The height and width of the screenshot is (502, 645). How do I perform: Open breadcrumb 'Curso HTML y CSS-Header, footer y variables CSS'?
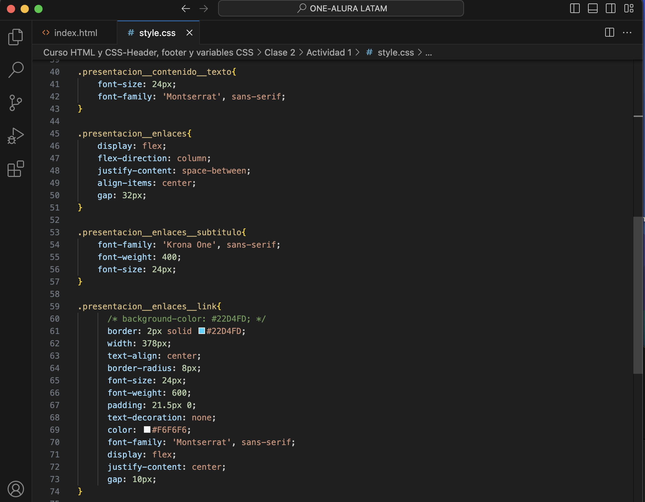point(148,52)
